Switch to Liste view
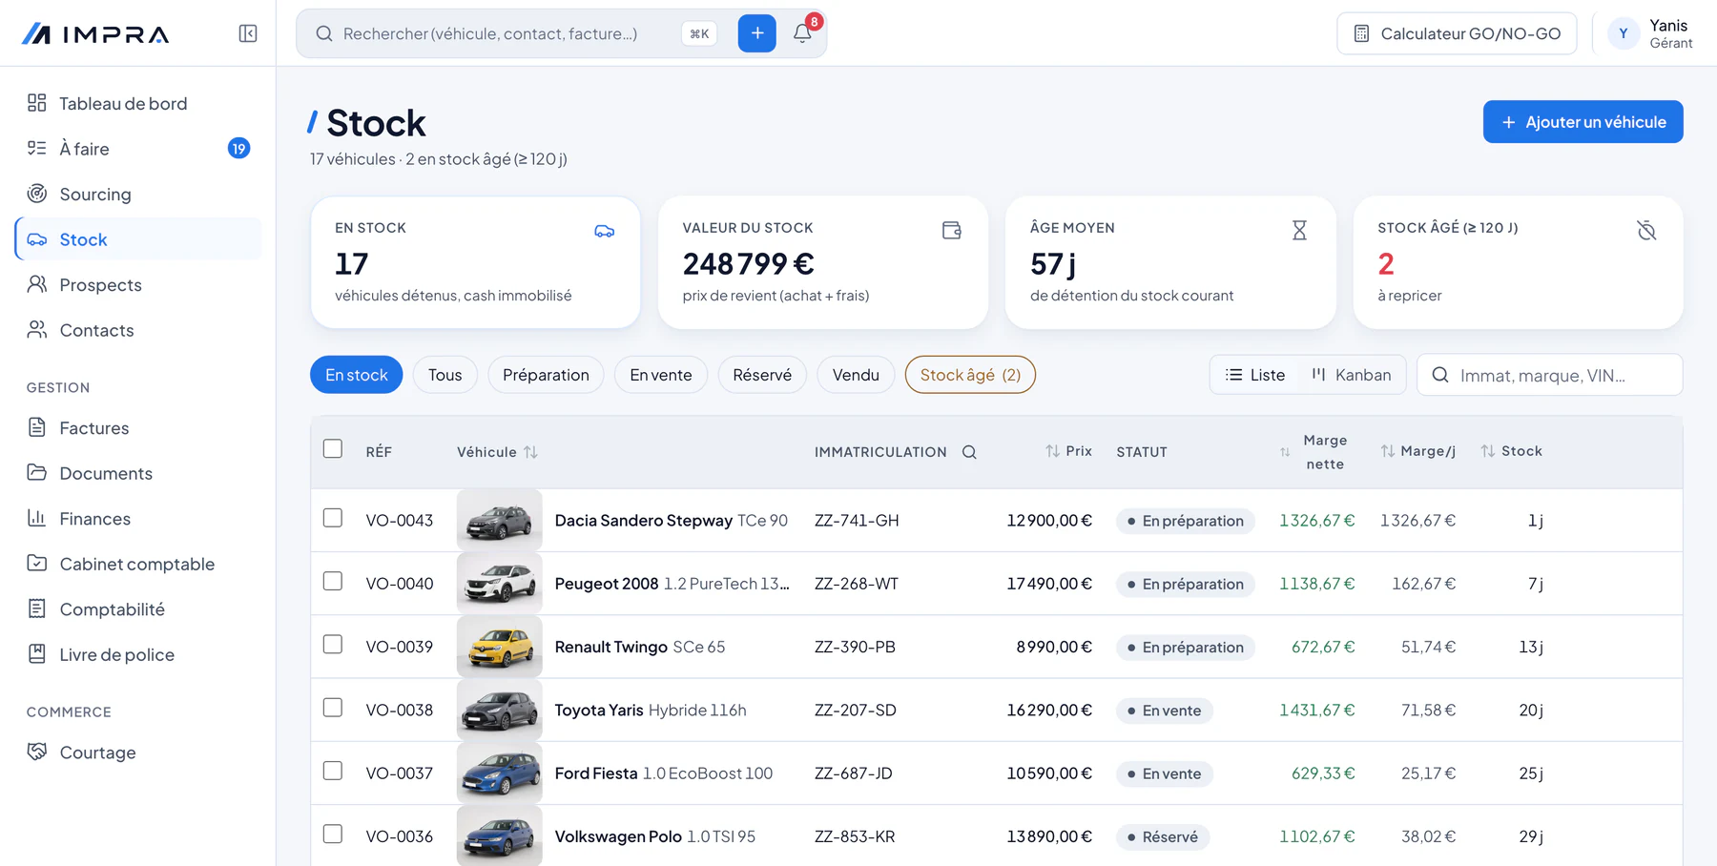 click(x=1255, y=375)
